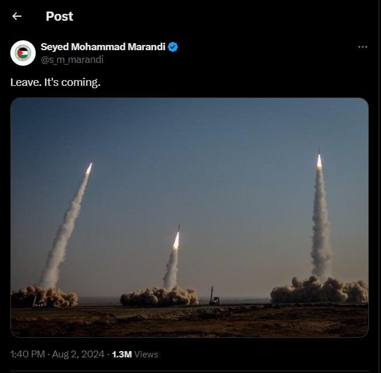381x373 pixels.
Task: Open the Palestinian flag profile avatar
Action: tap(23, 53)
